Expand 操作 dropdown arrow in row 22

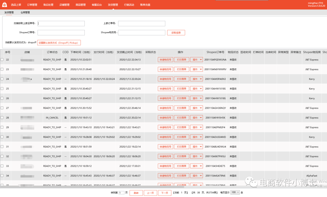click(x=201, y=60)
